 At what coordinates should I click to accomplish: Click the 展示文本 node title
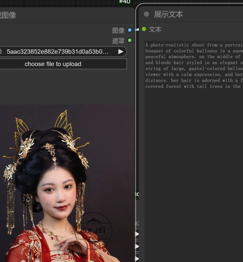[x=168, y=14]
